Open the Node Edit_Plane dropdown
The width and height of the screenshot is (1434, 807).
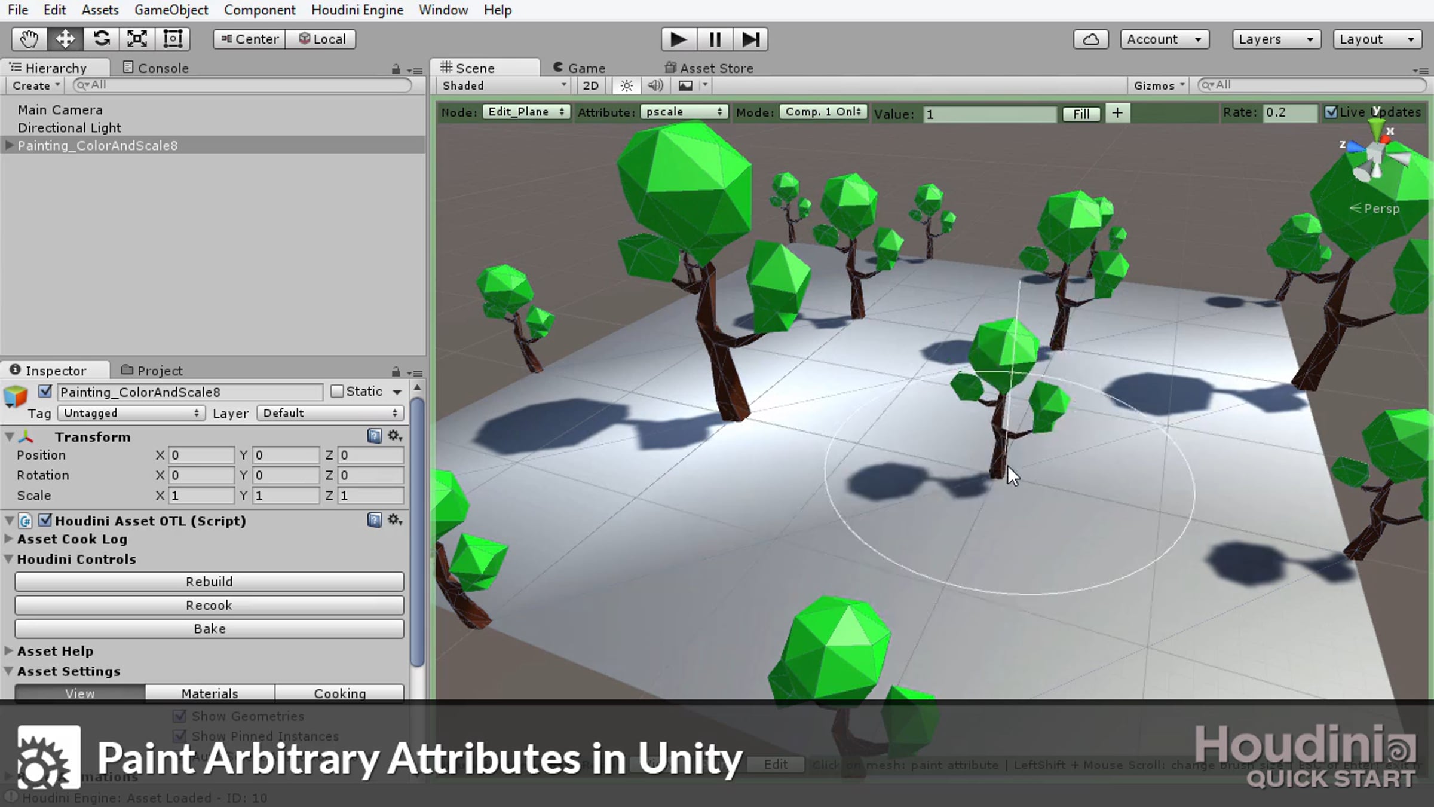pos(526,112)
